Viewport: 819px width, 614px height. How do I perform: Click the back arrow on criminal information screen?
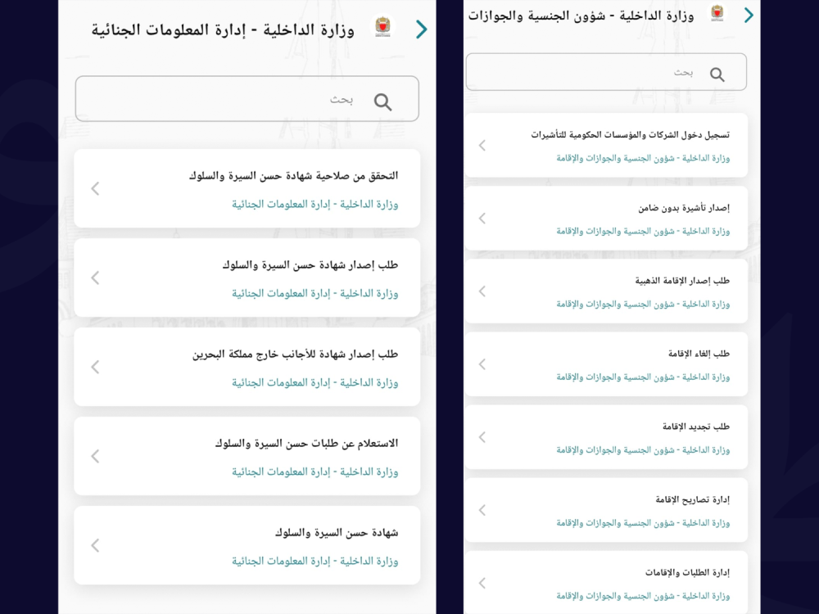click(x=421, y=29)
